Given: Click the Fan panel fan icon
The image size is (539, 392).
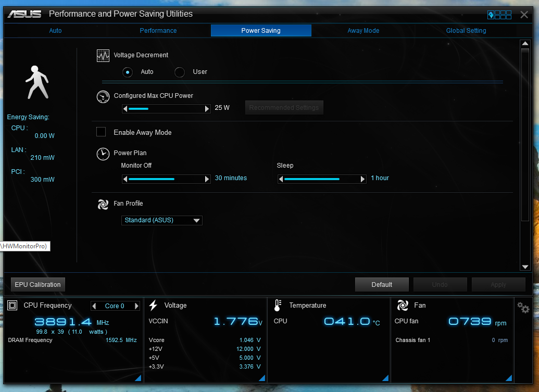Looking at the screenshot, I should pyautogui.click(x=403, y=305).
